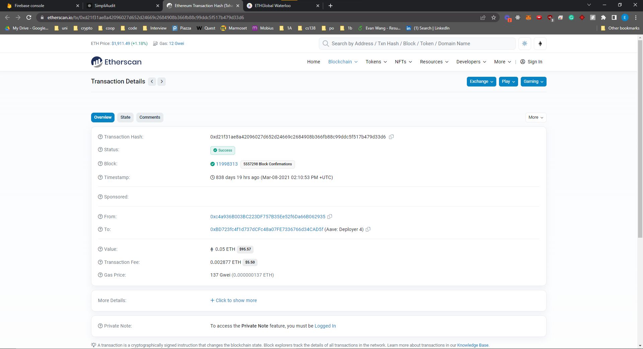Open the Knowledge Base link

pyautogui.click(x=473, y=345)
